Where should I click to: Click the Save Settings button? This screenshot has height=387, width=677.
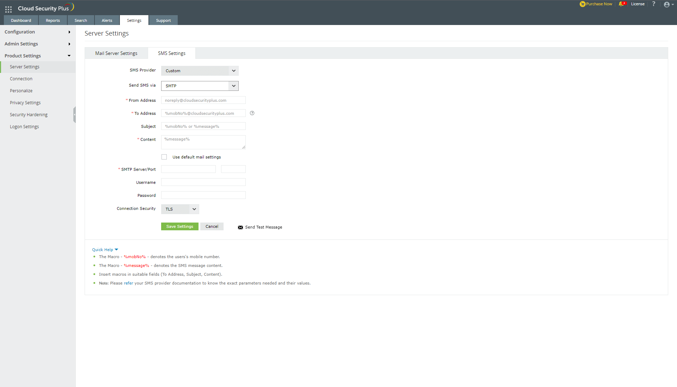[179, 226]
